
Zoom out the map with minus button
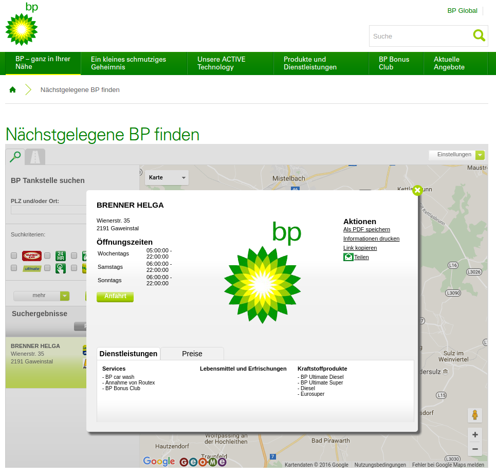[475, 449]
